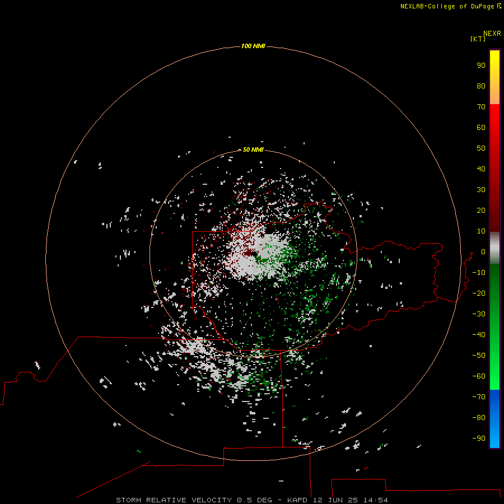Image resolution: width=504 pixels, height=504 pixels.
Task: Select the positive 20 knot scale value
Action: click(481, 211)
